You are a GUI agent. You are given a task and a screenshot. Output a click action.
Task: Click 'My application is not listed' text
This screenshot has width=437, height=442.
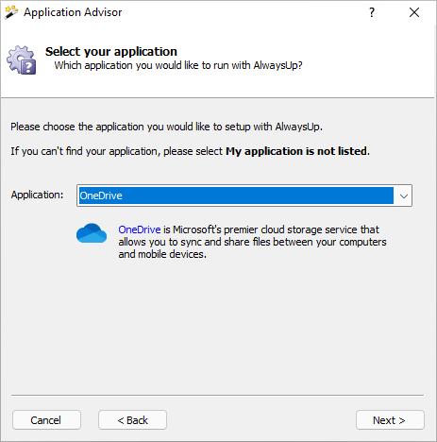click(296, 151)
